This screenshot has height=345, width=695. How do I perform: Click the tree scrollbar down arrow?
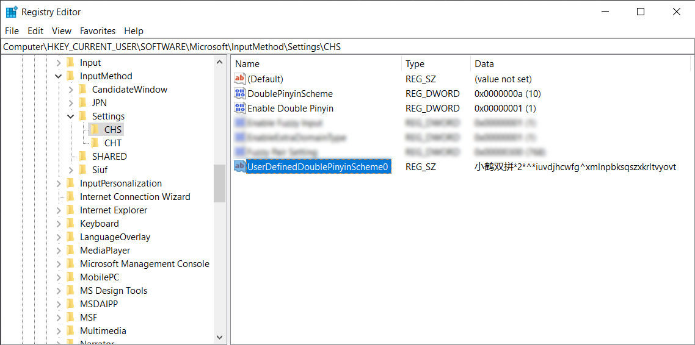pyautogui.click(x=219, y=337)
